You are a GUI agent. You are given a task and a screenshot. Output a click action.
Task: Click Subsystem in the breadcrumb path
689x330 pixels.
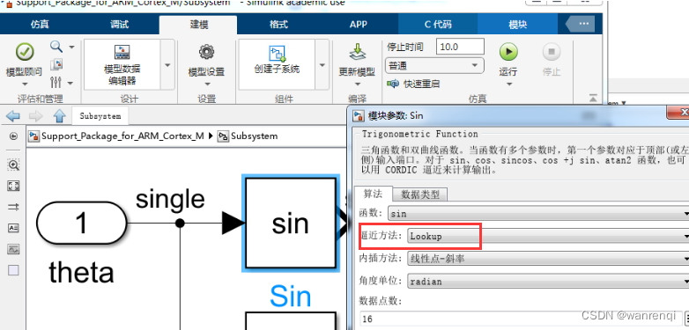(x=254, y=136)
